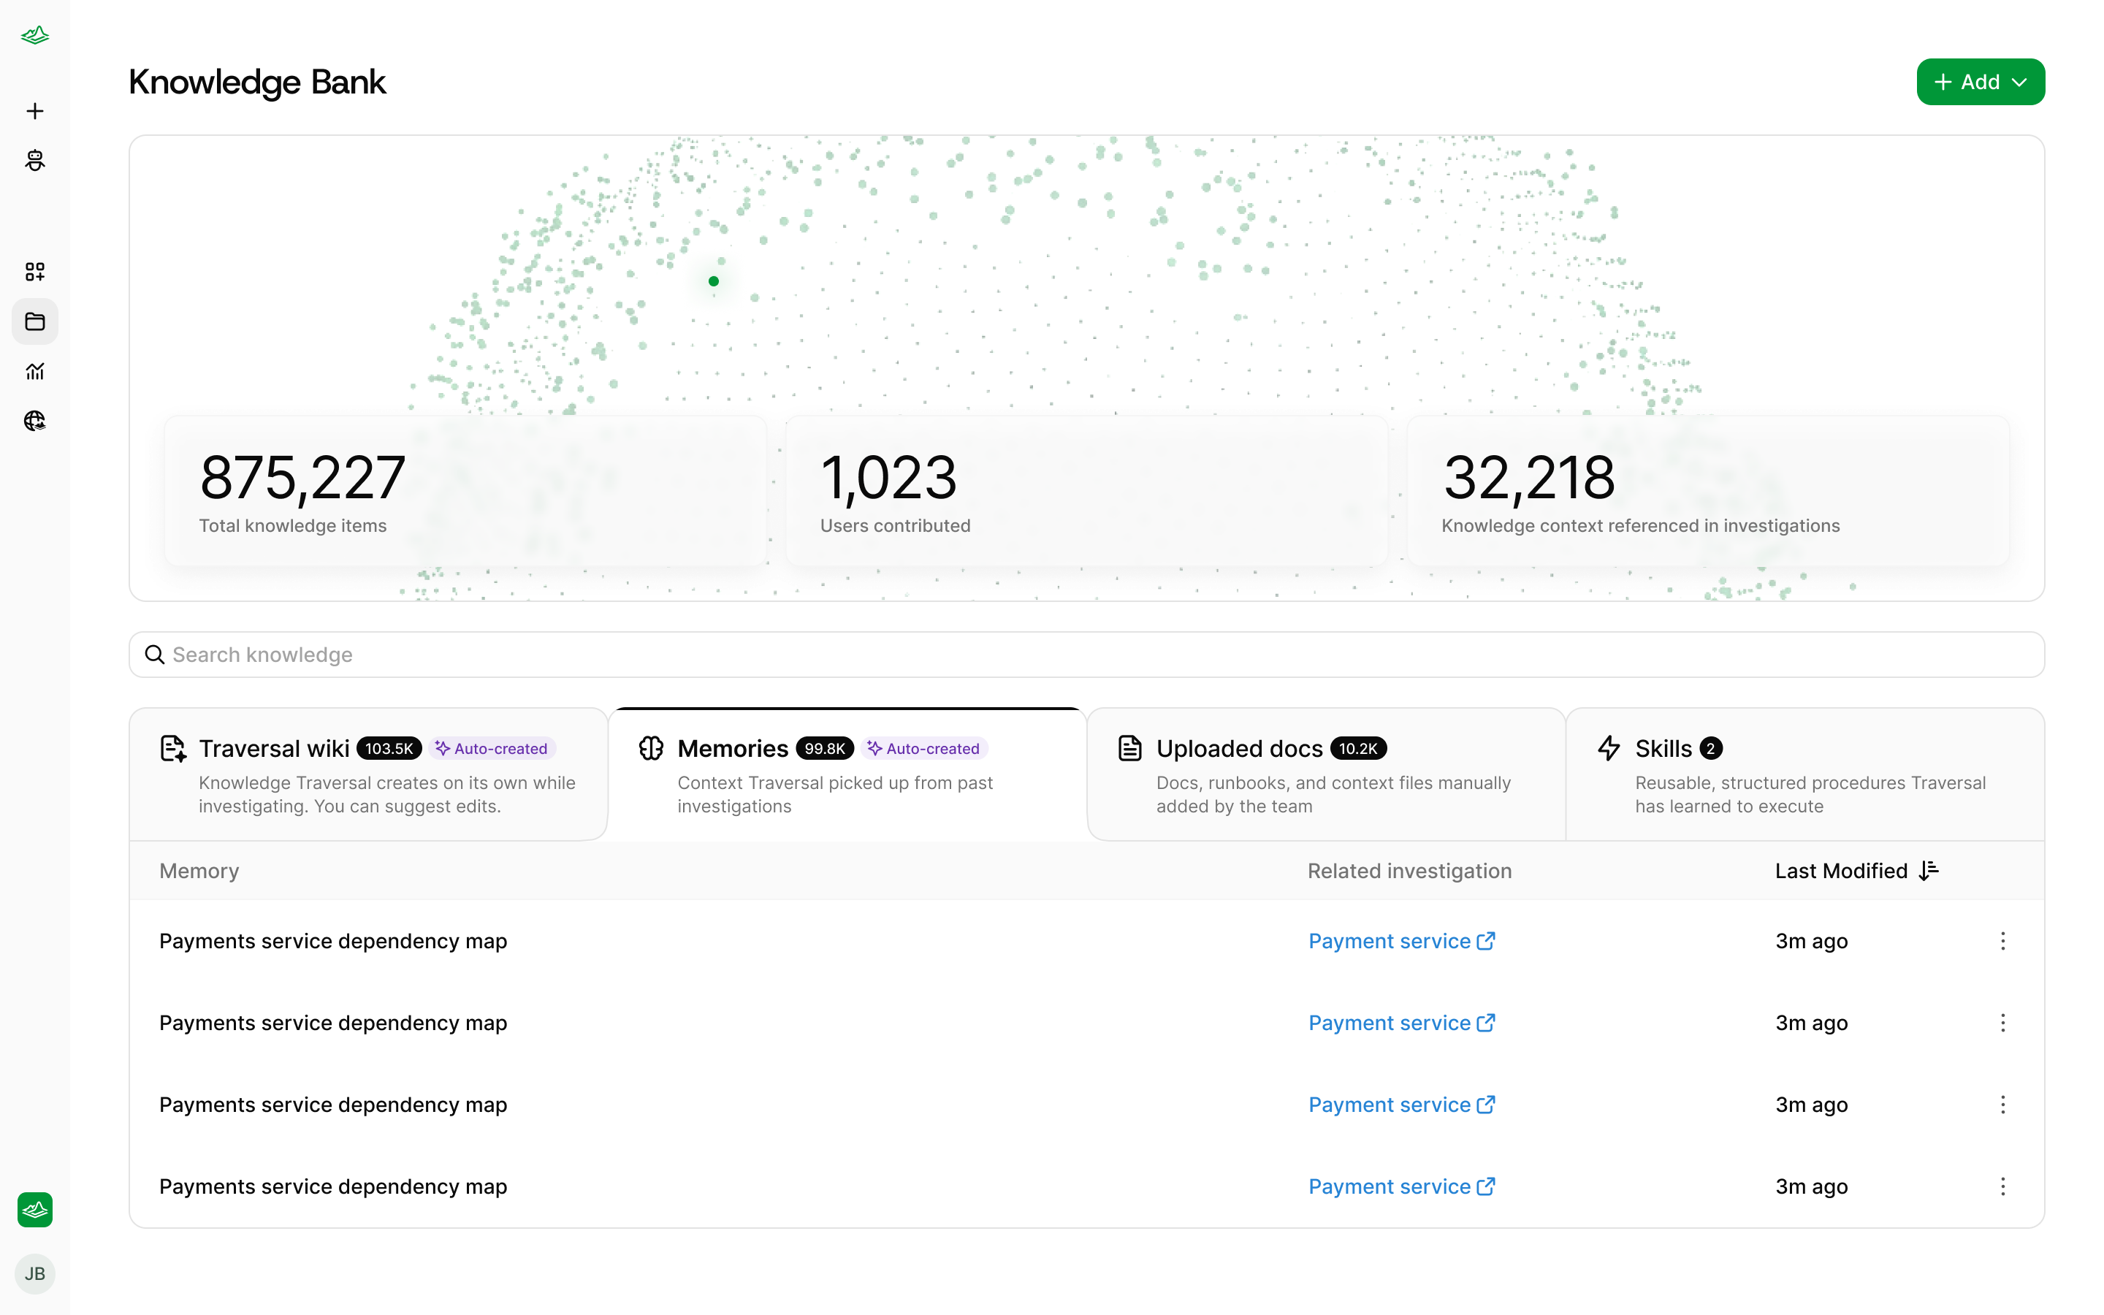Select the first Payments service dependency map row
Viewport: 2104px width, 1315px height.
pyautogui.click(x=1087, y=941)
